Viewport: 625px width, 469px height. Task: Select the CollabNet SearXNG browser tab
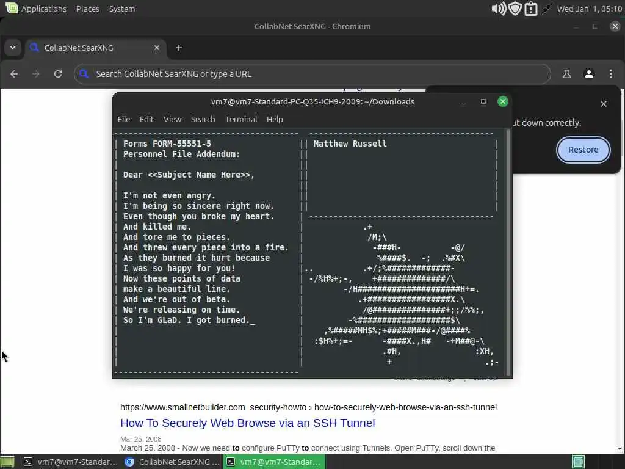tap(96, 48)
